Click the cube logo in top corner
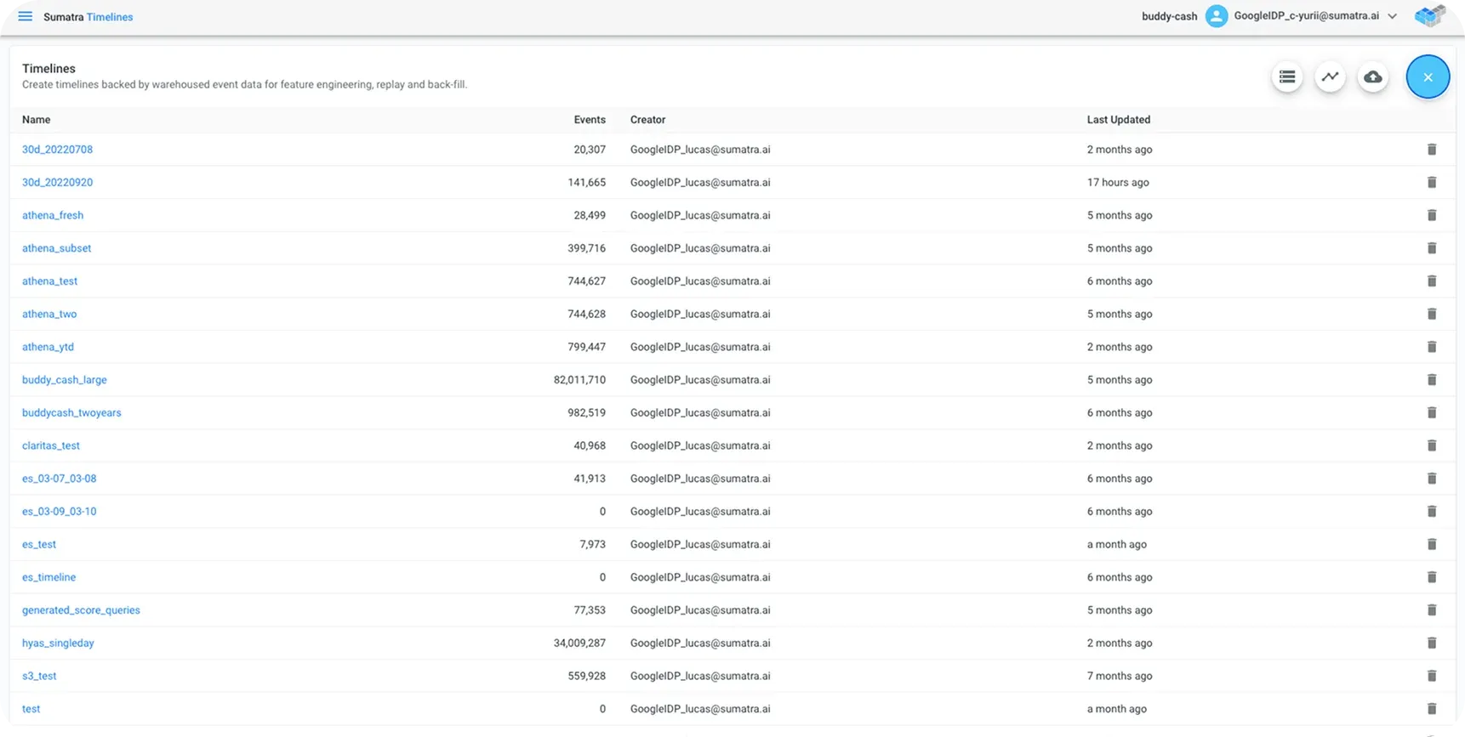Image resolution: width=1465 pixels, height=737 pixels. (1429, 16)
